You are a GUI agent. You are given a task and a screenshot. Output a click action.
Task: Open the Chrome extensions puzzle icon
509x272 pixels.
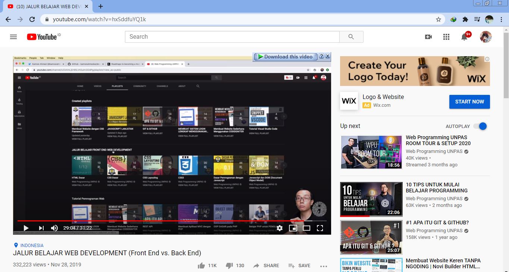pyautogui.click(x=465, y=19)
